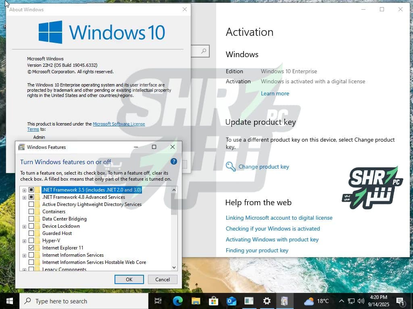413x309 pixels.
Task: Click the Windows Features help question icon
Action: [x=174, y=162]
